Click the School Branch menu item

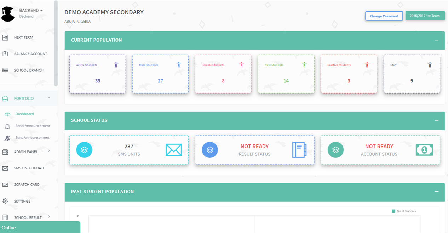29,70
